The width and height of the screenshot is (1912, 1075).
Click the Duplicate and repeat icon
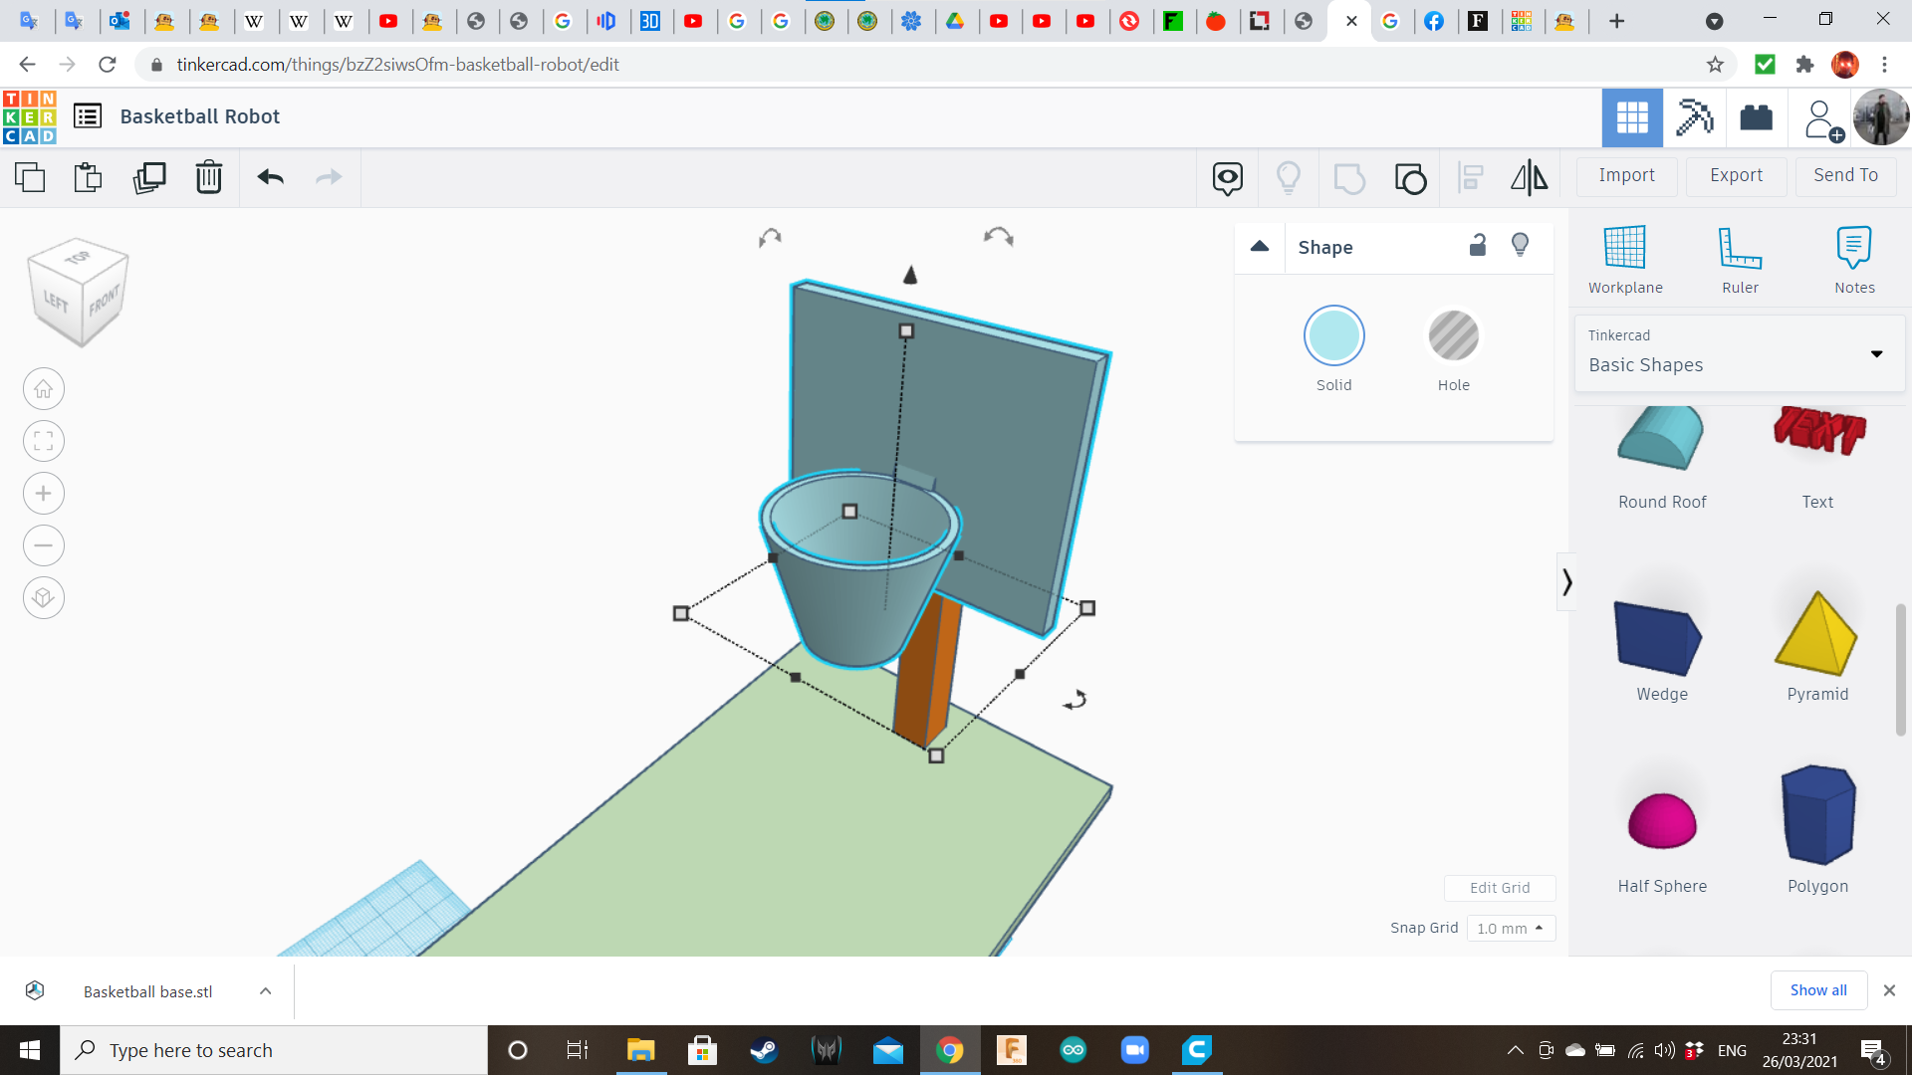click(149, 178)
